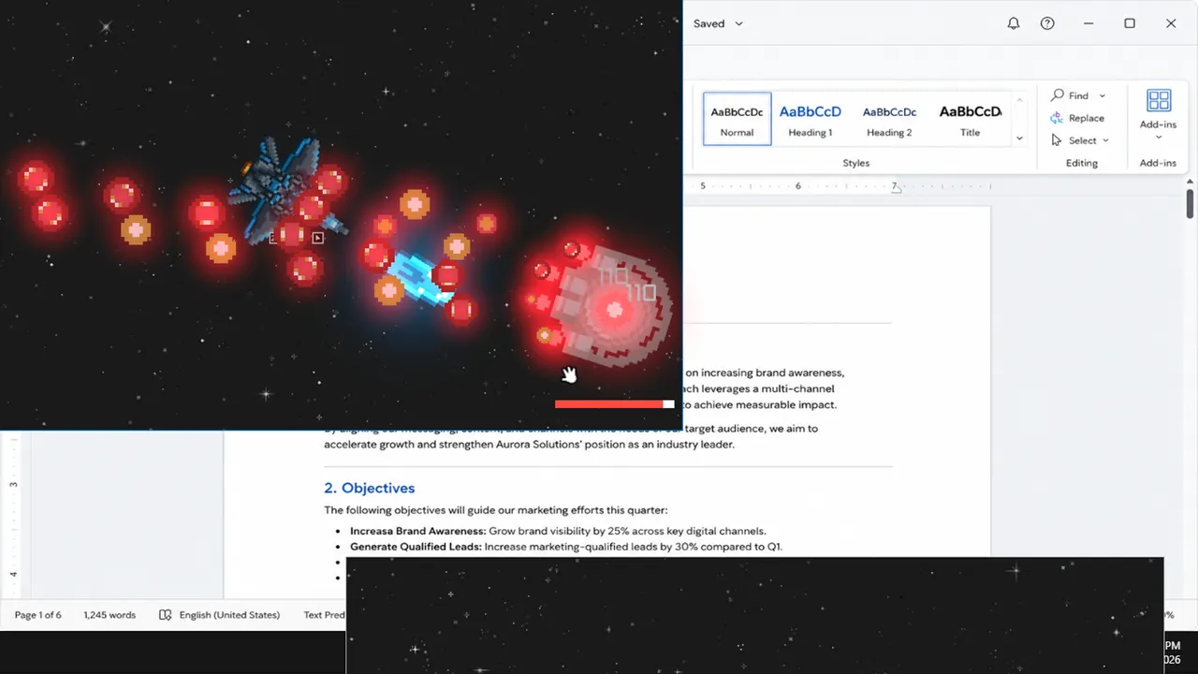This screenshot has width=1198, height=674.
Task: Open the Help question mark icon
Action: pos(1047,23)
